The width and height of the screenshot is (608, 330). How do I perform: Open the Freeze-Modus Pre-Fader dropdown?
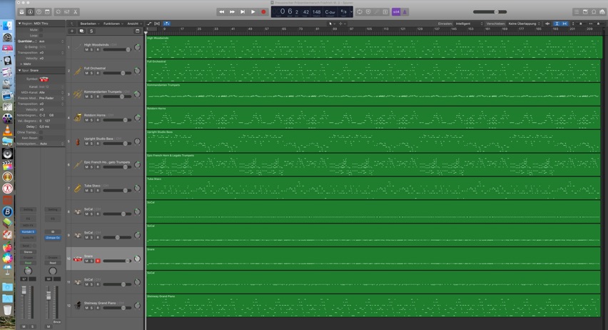coord(51,99)
